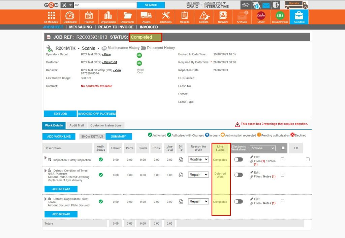Check the checkbox on the Registration Plate row
Image resolution: width=345 pixels, height=238 pixels.
282,202
